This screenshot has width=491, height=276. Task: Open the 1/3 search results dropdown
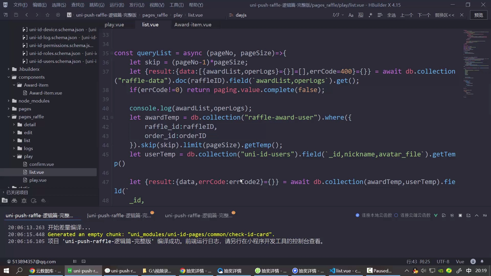(x=343, y=15)
